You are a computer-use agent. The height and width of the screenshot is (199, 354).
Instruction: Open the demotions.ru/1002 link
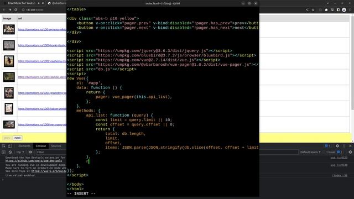pos(42,61)
